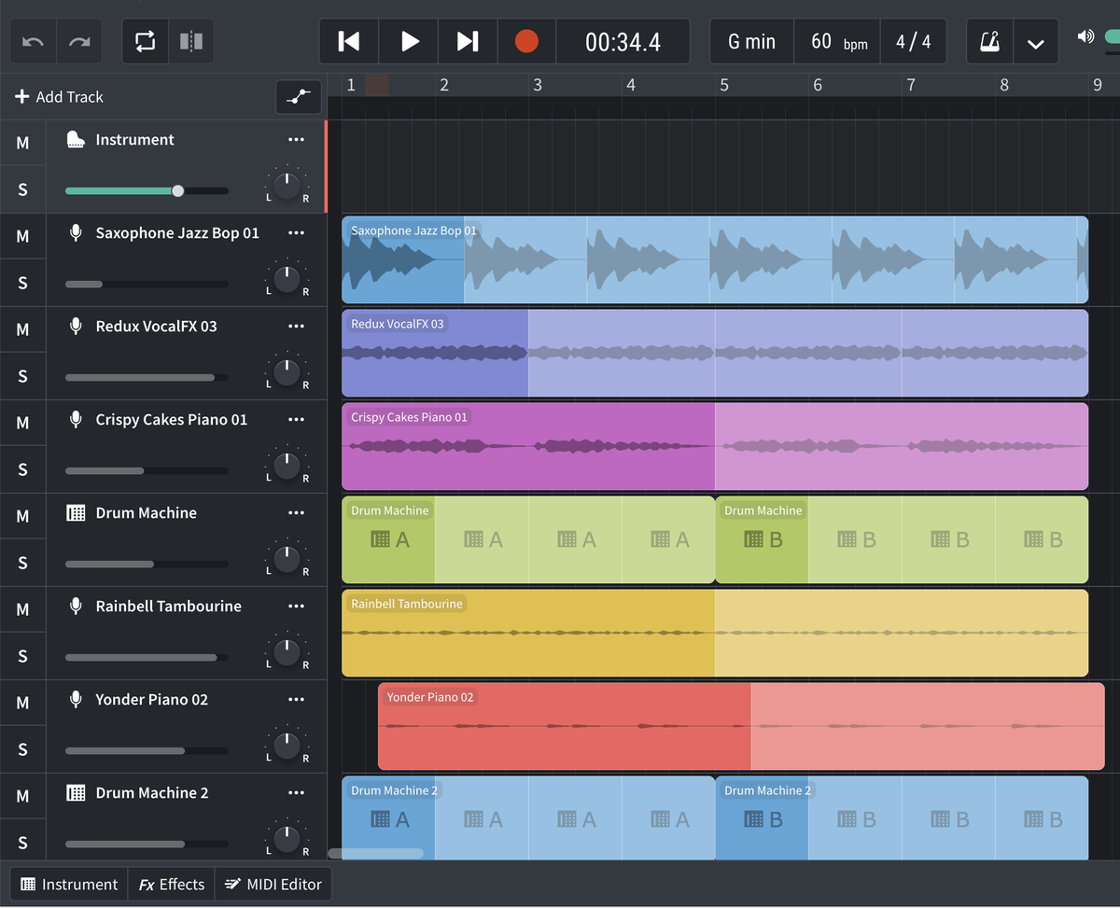This screenshot has width=1120, height=908.
Task: Open the automation curve icon button
Action: point(299,97)
